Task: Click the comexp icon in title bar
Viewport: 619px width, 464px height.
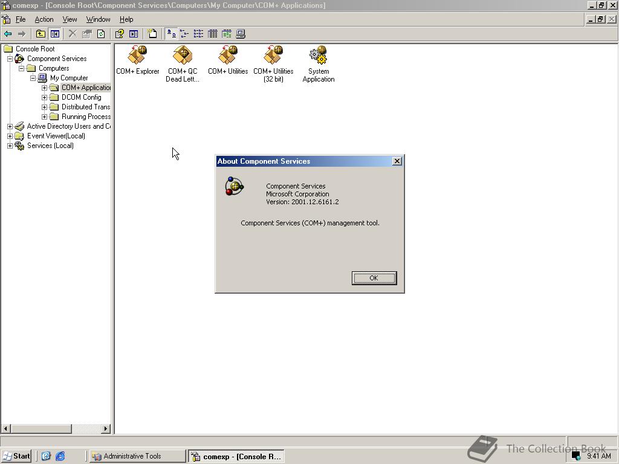Action: pos(6,5)
